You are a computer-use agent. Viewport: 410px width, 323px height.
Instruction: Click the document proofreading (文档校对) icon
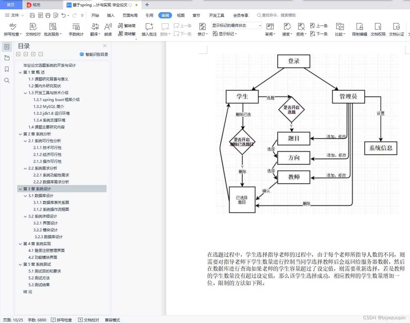33,27
